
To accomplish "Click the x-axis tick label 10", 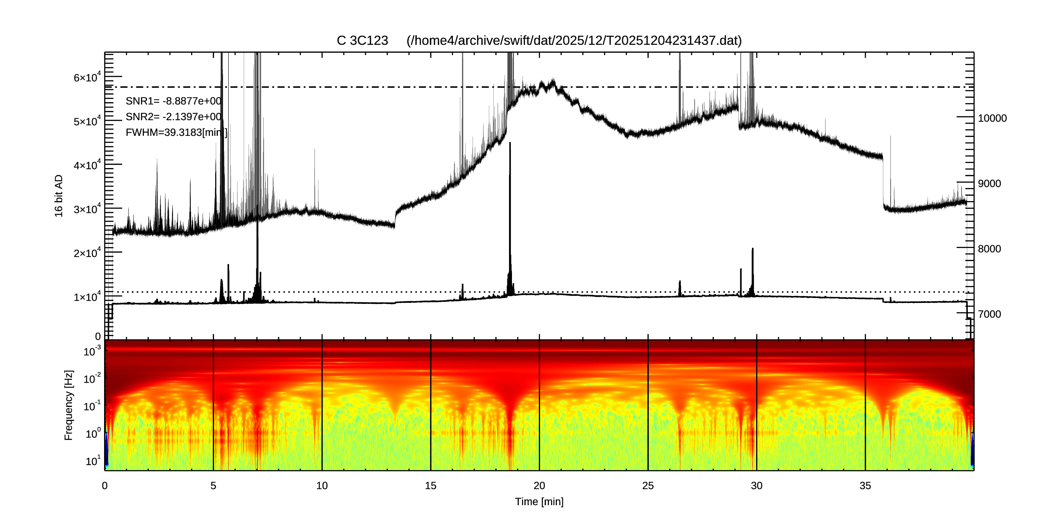I will click(x=322, y=486).
